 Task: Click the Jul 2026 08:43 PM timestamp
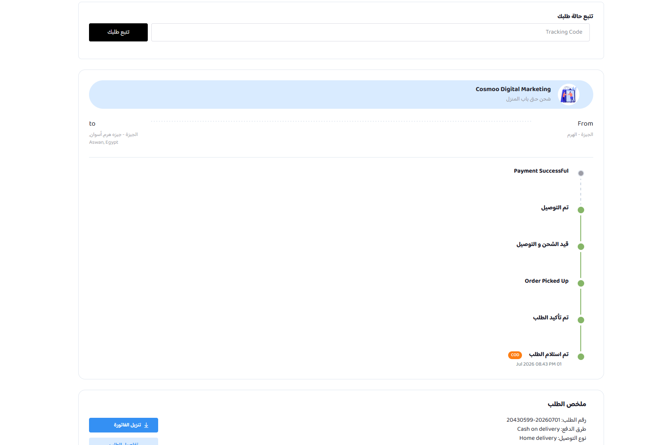tap(539, 364)
